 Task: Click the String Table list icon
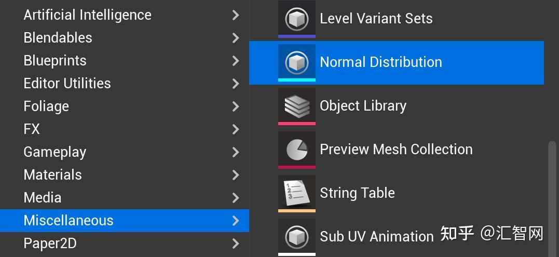[x=296, y=193]
